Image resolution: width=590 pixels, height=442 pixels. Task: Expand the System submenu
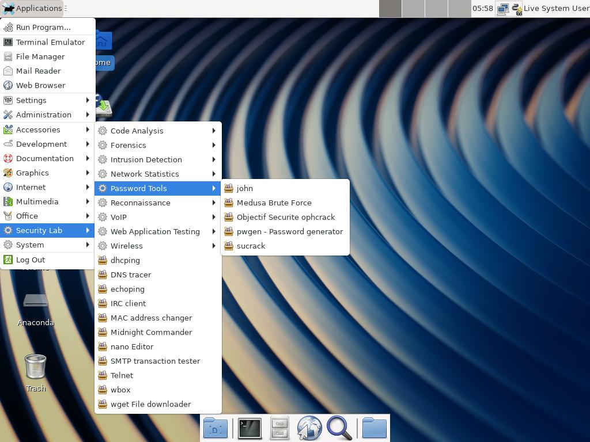coord(47,245)
